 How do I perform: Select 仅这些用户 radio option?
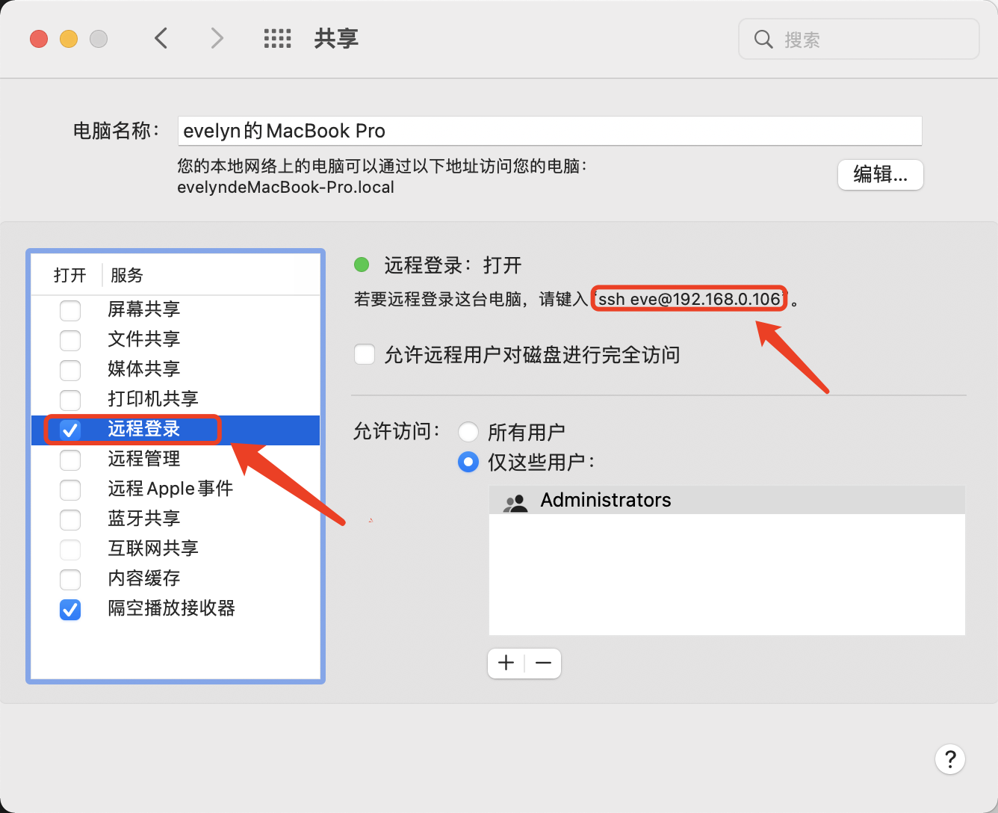click(x=468, y=462)
